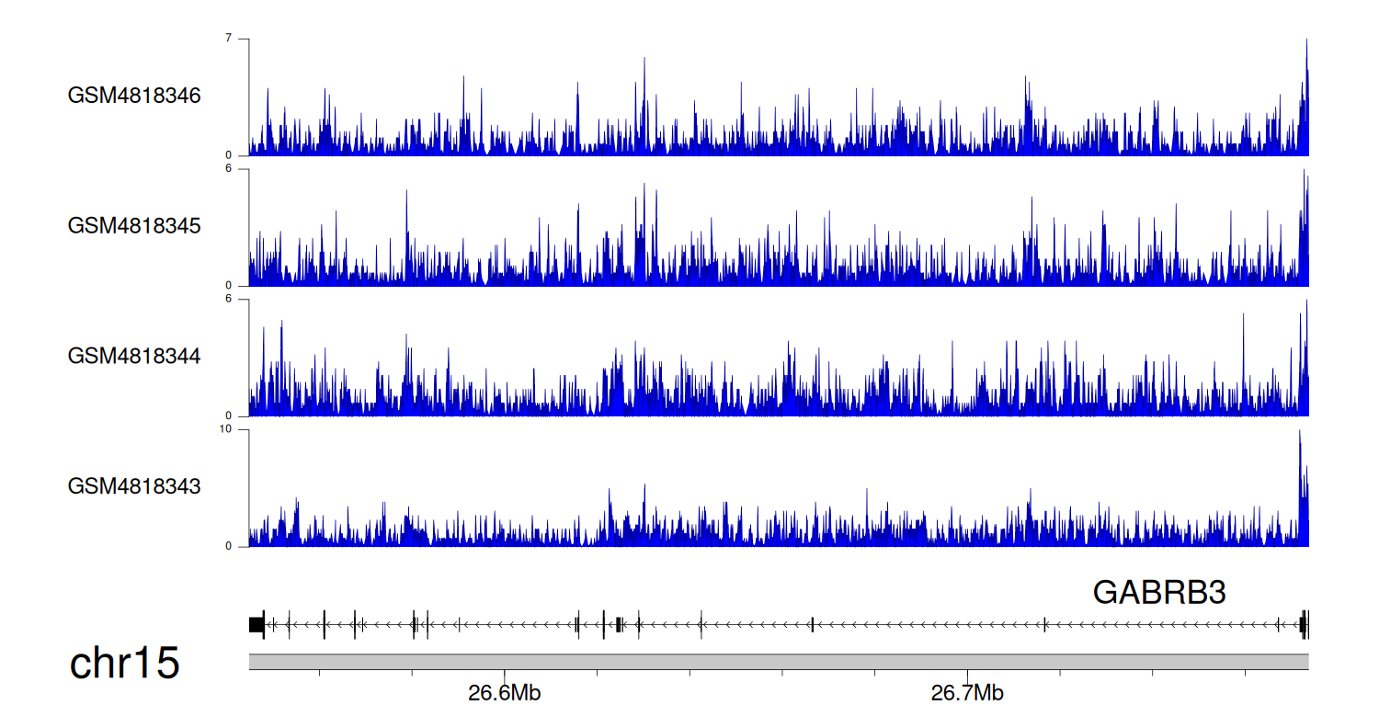Click the GSM4818346 track label
Image resolution: width=1379 pixels, height=717 pixels.
(134, 95)
